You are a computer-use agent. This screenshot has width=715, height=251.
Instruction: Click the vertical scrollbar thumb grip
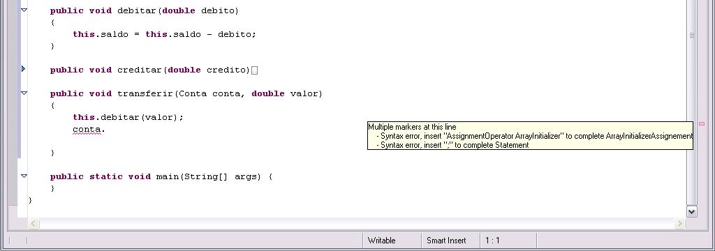click(x=692, y=35)
